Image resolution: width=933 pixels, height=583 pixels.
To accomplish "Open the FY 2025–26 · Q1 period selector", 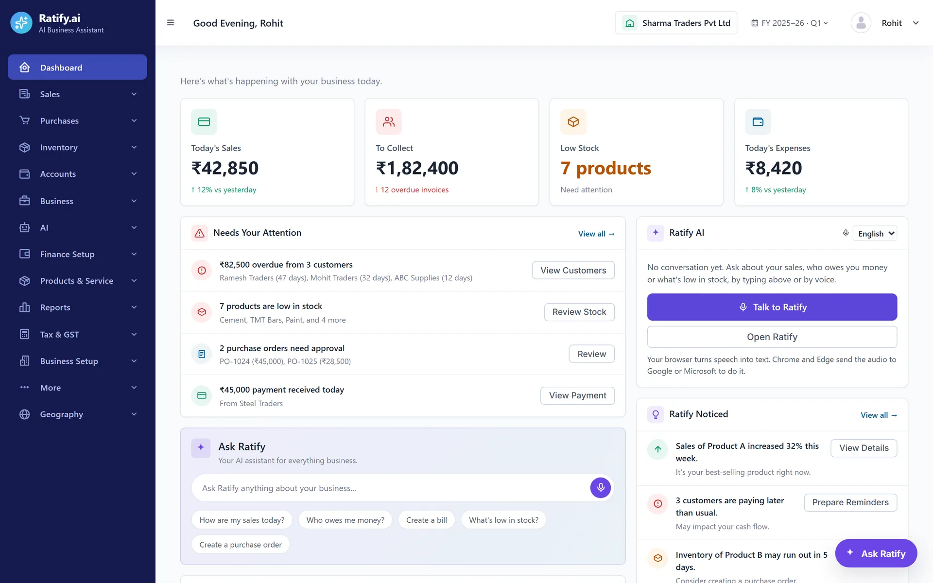I will (x=789, y=23).
